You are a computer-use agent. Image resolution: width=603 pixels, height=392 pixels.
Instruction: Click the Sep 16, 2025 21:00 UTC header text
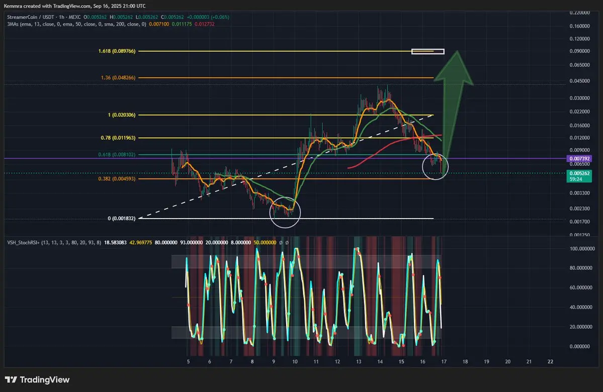click(120, 6)
